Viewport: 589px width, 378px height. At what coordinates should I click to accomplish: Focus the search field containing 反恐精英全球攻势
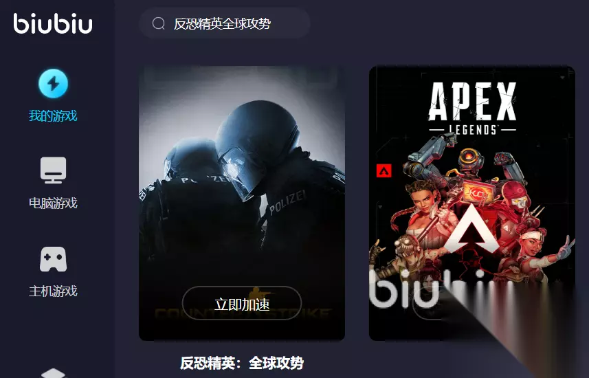pos(225,23)
